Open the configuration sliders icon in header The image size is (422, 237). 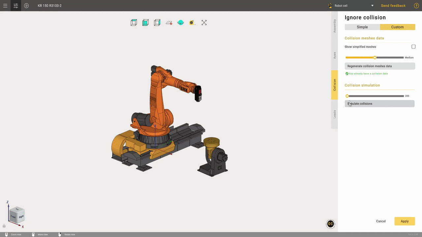[15, 6]
